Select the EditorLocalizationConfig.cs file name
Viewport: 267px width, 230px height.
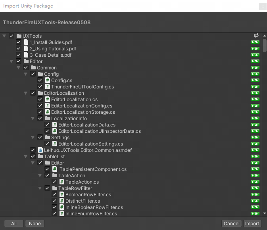click(82, 106)
